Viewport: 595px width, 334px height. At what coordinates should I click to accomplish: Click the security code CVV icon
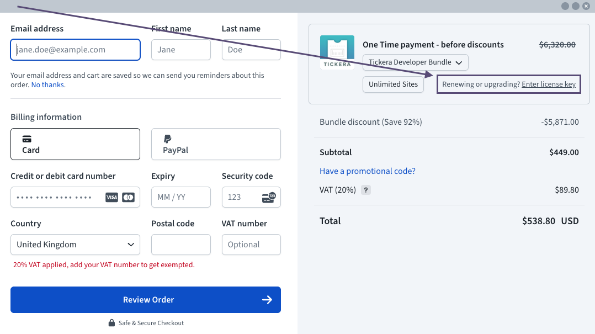(x=269, y=197)
